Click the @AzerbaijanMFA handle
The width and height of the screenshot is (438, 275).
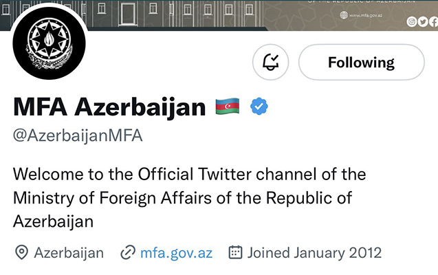78,135
